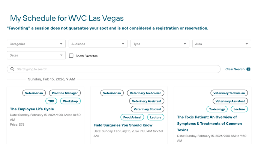
Task: Expand the Audience filter dropdown
Action: tap(98, 44)
